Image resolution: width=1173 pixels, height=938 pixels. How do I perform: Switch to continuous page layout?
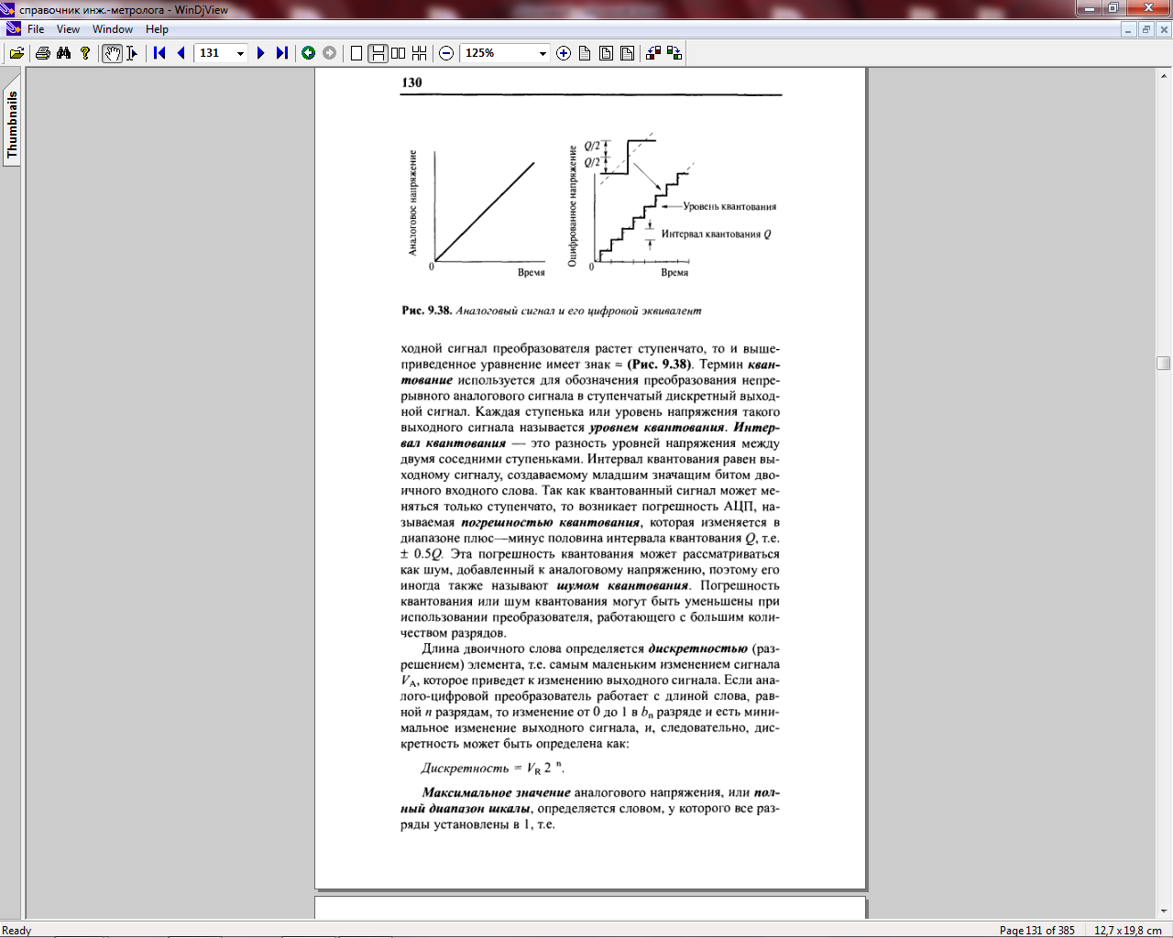click(x=378, y=53)
